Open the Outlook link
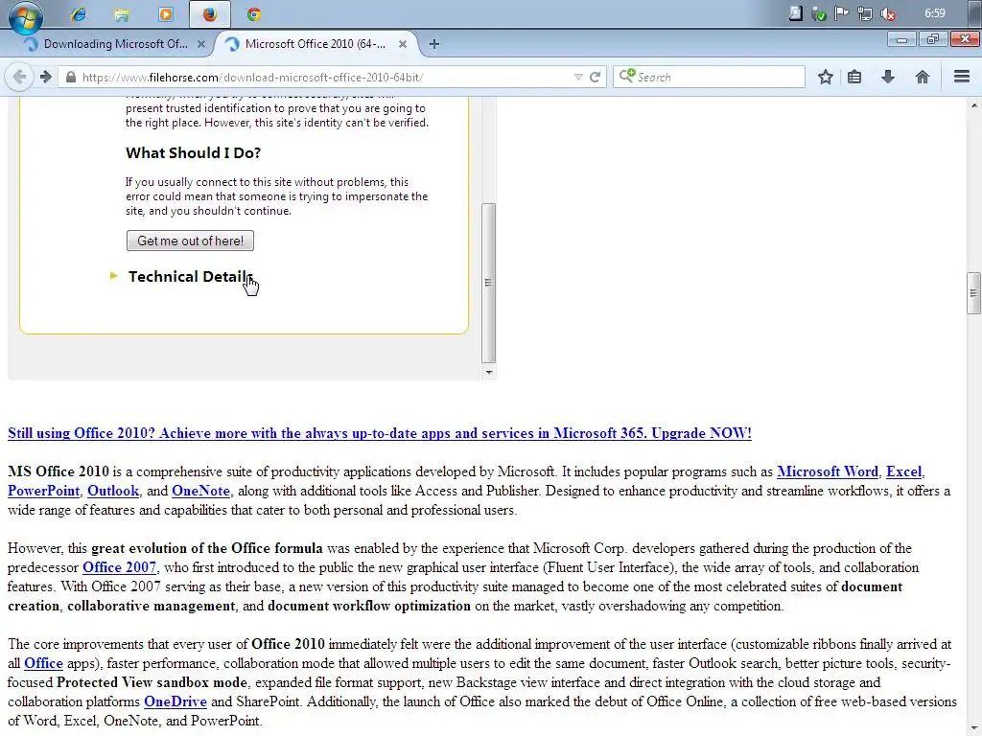Screen dimensions: 982x736 (113, 492)
